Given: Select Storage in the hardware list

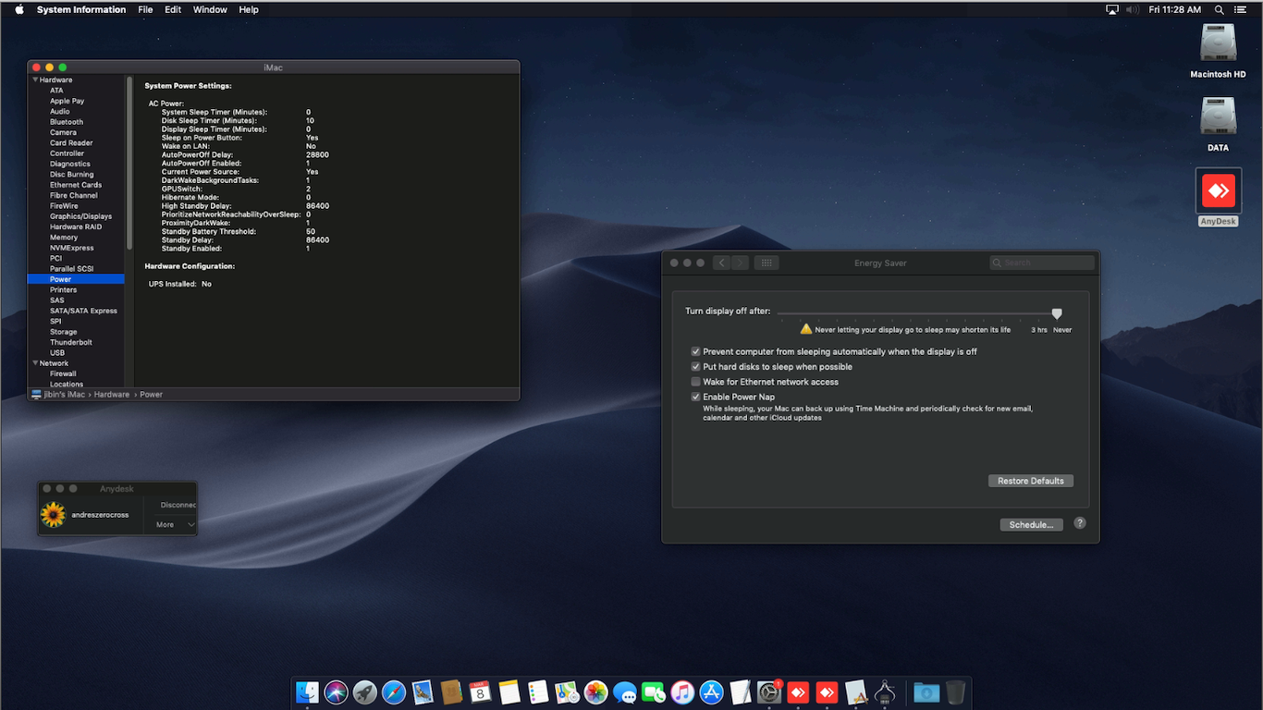Looking at the screenshot, I should tap(64, 332).
